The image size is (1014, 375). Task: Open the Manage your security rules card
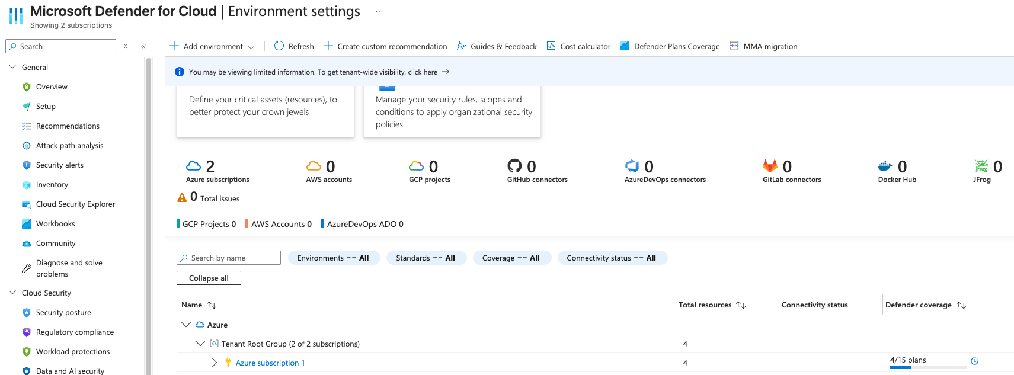tap(452, 111)
